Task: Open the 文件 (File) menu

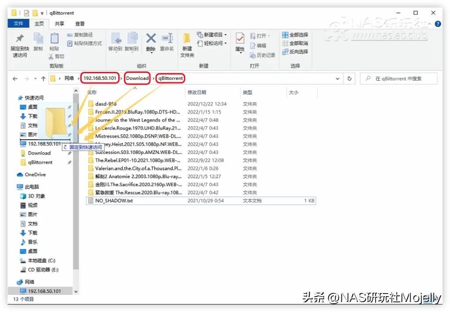Action: coord(18,23)
